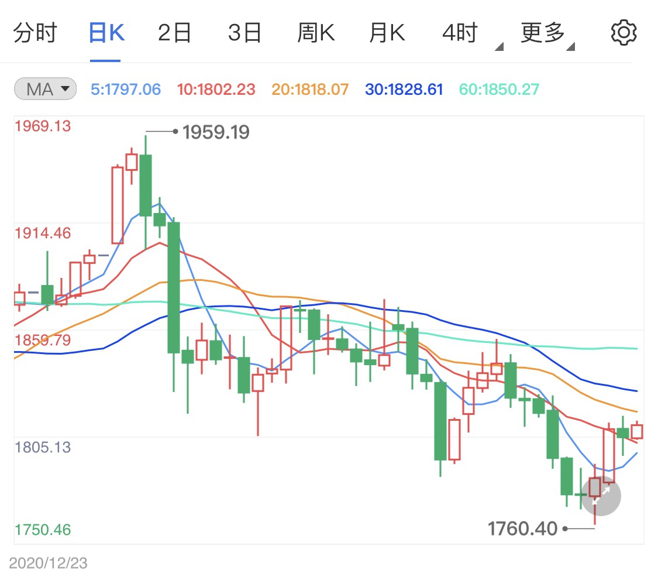Image resolution: width=658 pixels, height=577 pixels.
Task: Open the 月K monthly chart tab
Action: click(x=387, y=33)
